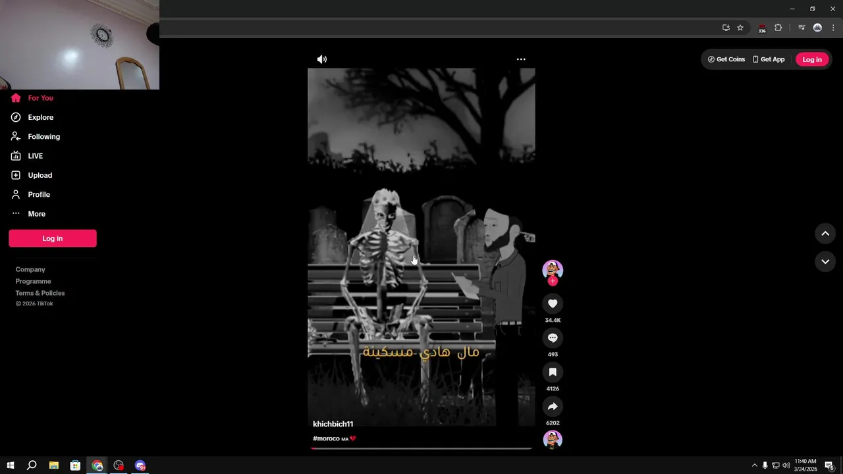This screenshot has width=843, height=474.
Task: Open the Windows notification center
Action: coord(829,465)
